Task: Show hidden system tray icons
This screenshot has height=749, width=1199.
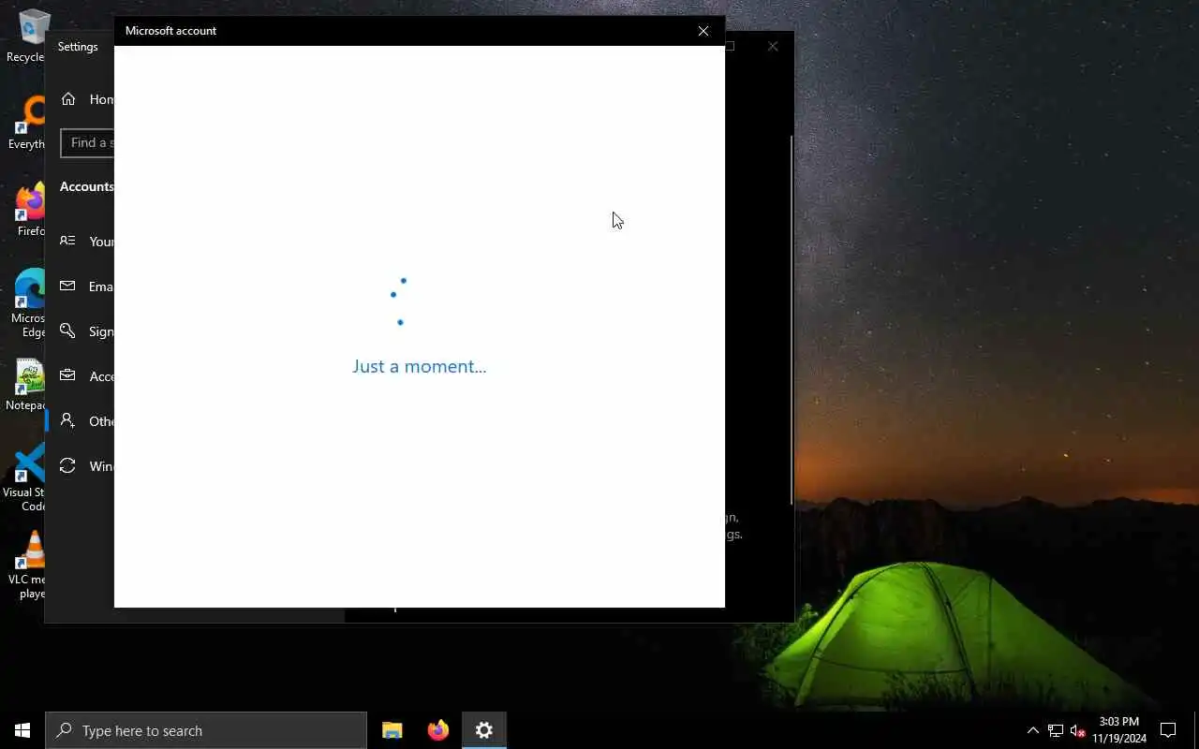Action: pyautogui.click(x=1032, y=730)
